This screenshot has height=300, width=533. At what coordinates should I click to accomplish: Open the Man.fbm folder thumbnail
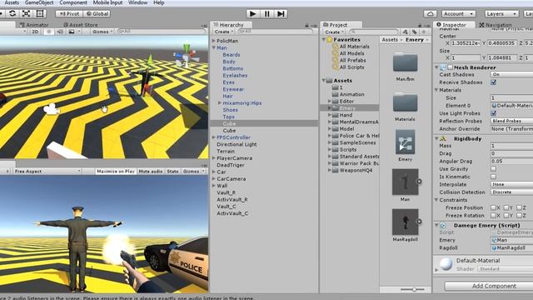[x=406, y=62]
